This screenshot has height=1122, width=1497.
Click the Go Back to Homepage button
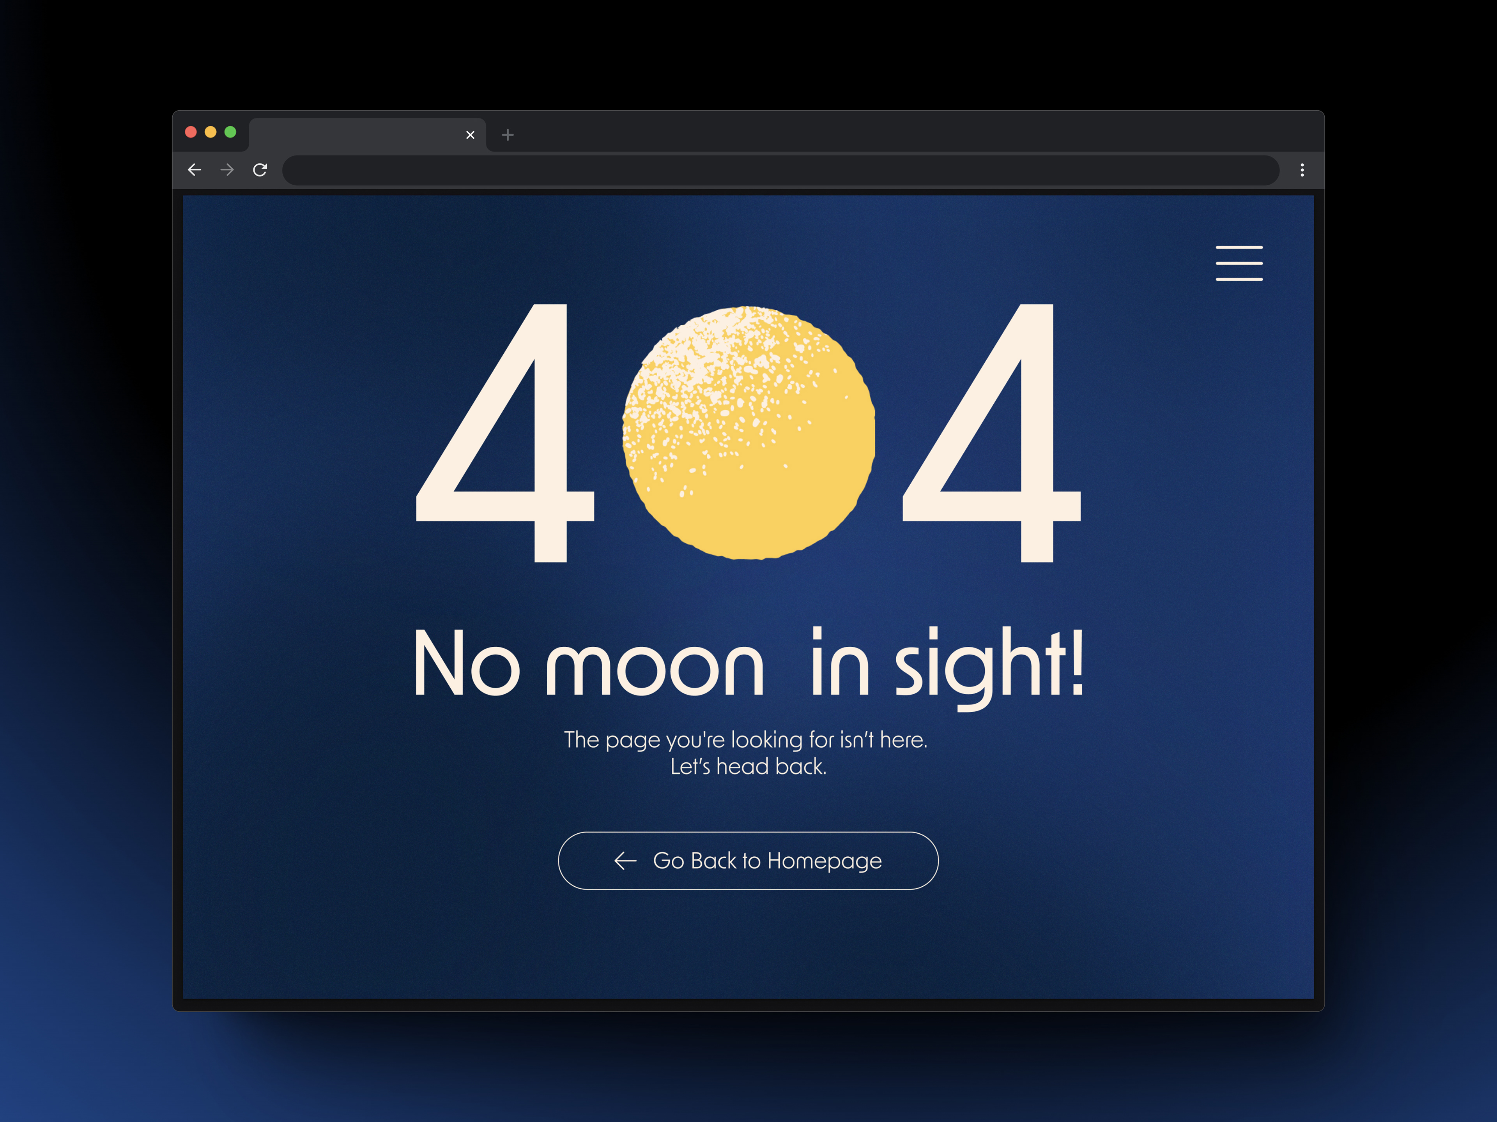(x=748, y=860)
